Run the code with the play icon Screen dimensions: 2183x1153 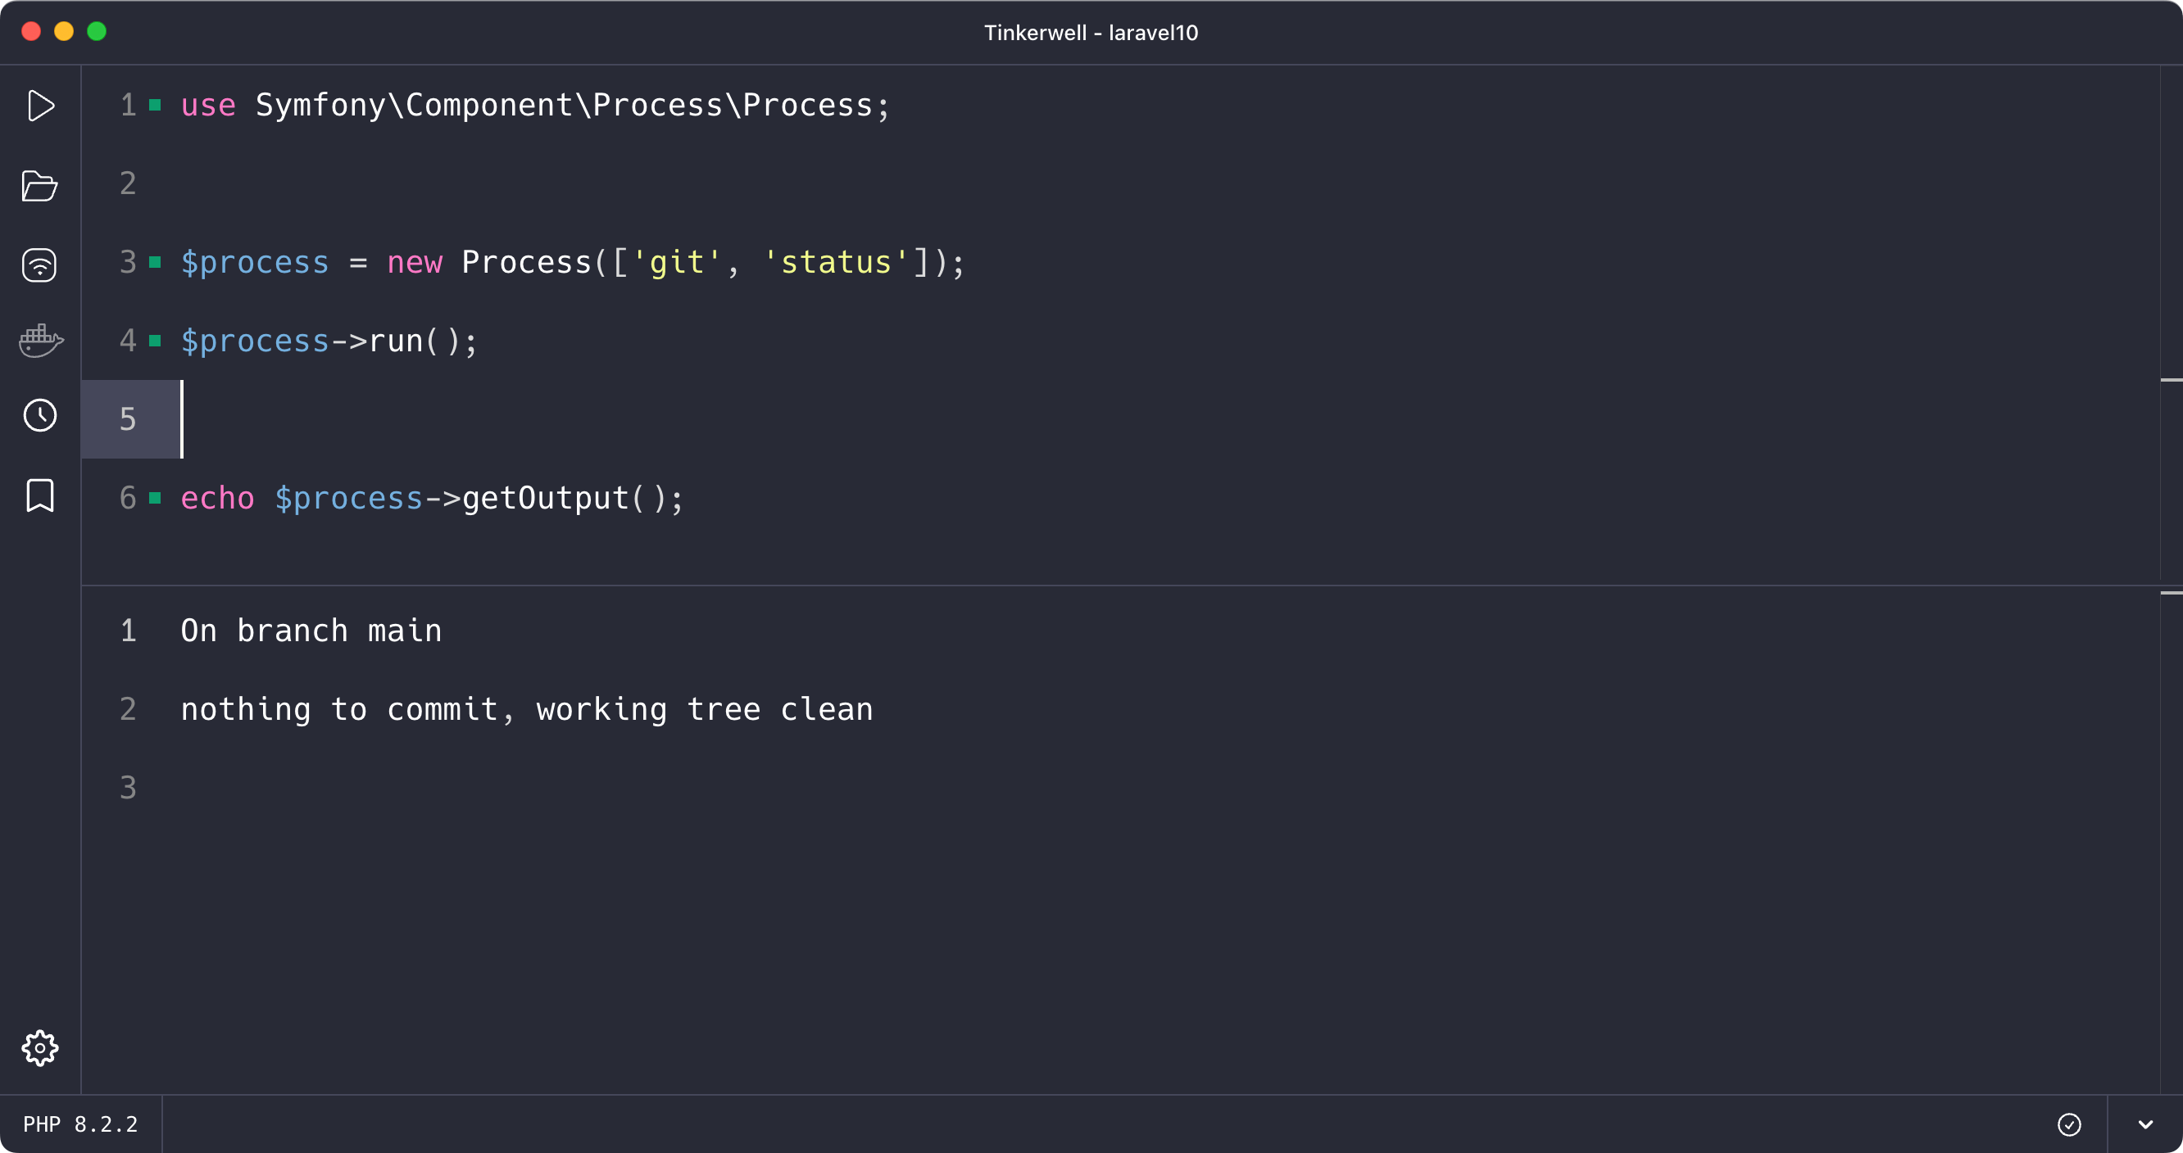point(40,106)
